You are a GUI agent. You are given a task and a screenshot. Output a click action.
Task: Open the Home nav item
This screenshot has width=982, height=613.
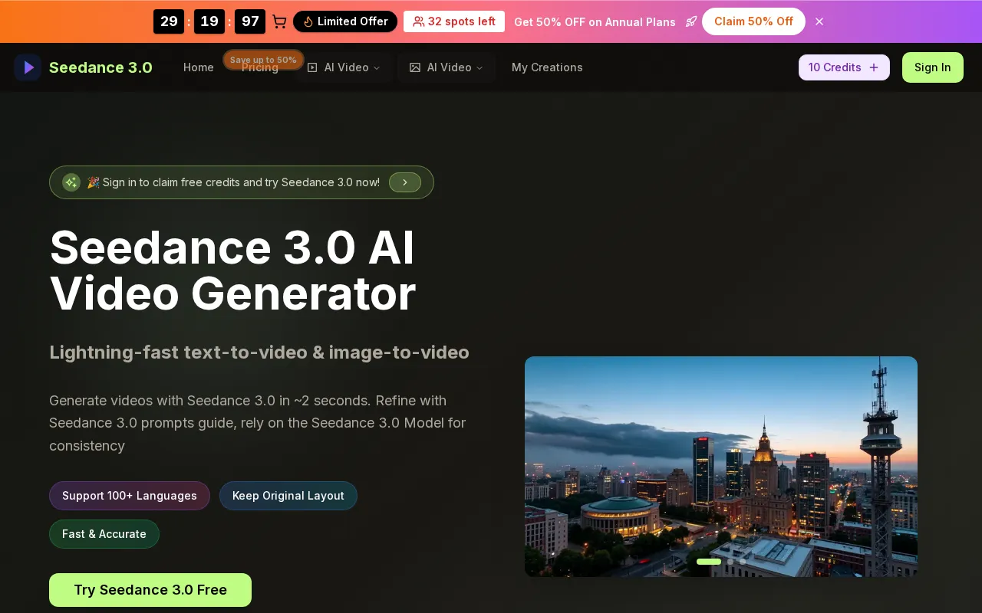[199, 67]
